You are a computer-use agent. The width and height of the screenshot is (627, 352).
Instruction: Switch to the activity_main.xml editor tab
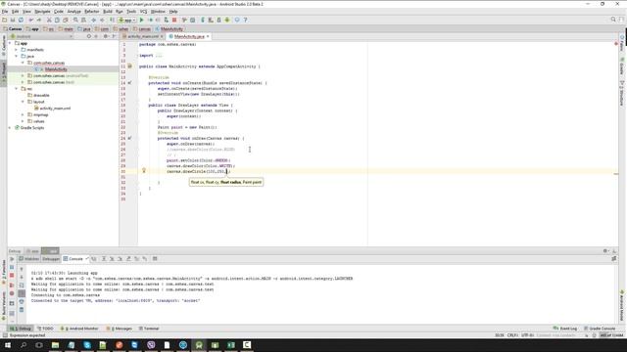point(143,36)
